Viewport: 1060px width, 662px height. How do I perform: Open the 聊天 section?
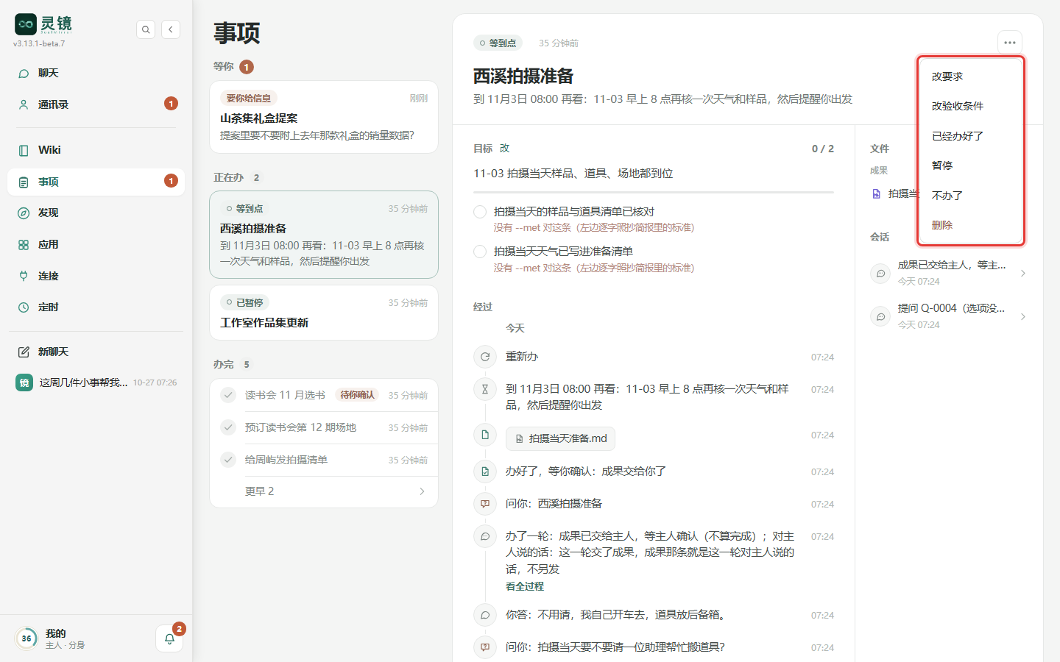click(96, 73)
